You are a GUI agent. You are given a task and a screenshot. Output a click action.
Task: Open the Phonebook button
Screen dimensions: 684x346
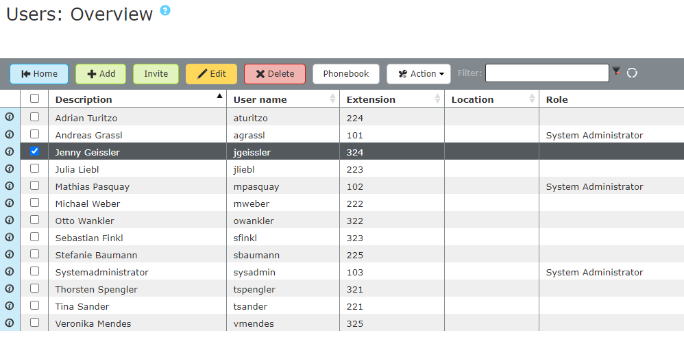[346, 74]
